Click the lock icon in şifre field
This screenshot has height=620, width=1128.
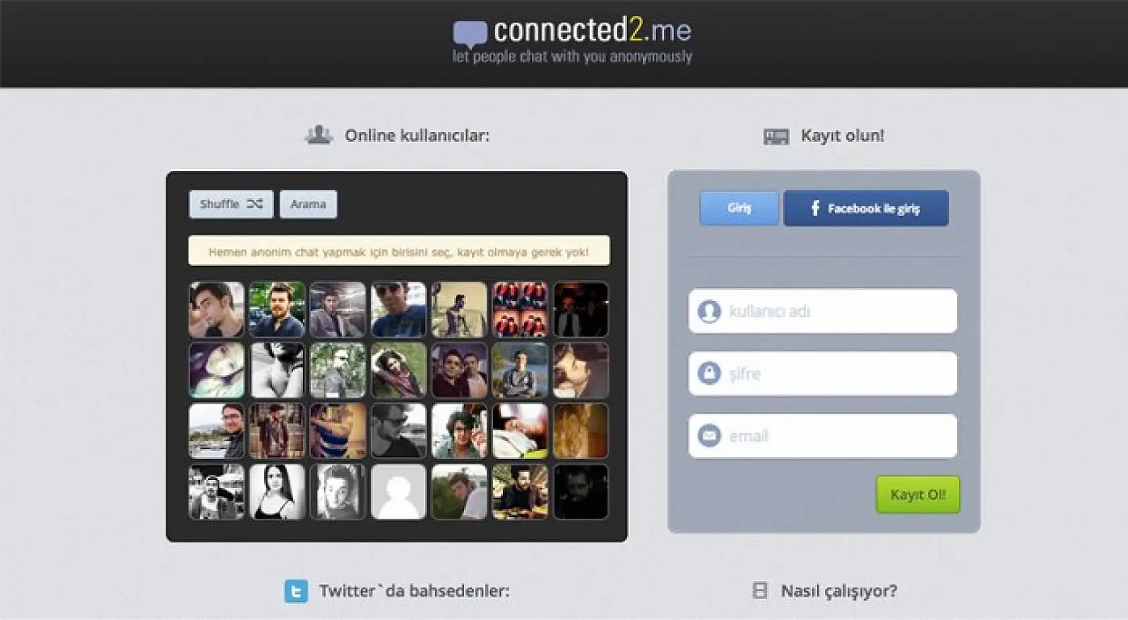tap(709, 373)
